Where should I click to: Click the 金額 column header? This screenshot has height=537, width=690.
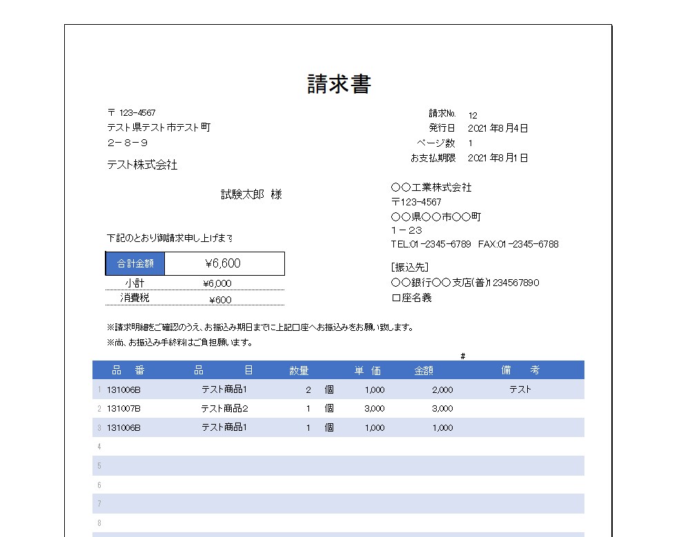[424, 371]
